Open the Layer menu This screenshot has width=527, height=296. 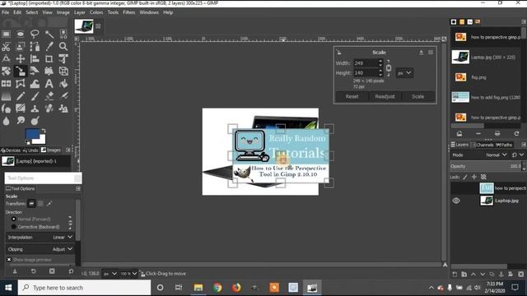click(x=80, y=12)
